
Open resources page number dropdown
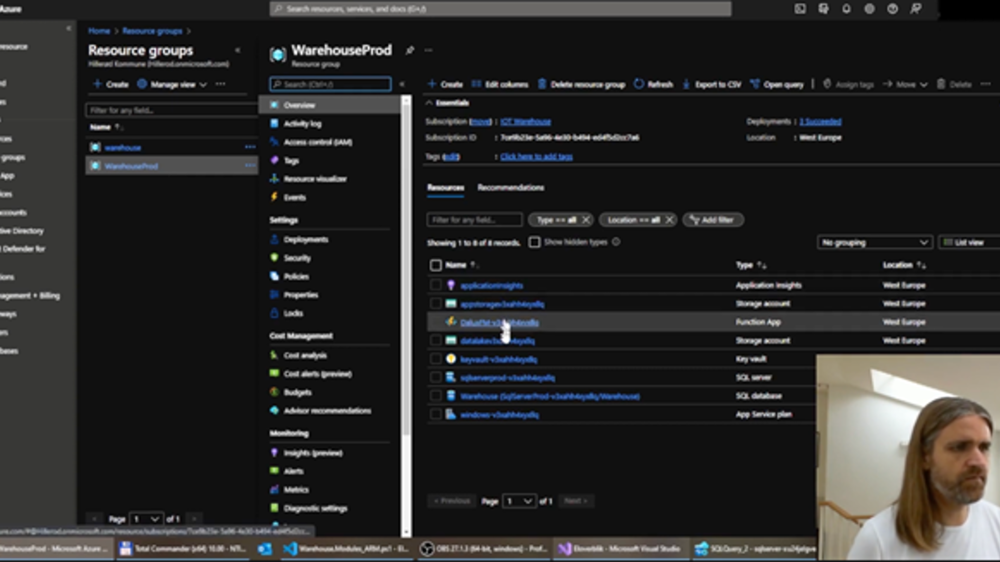pyautogui.click(x=519, y=501)
